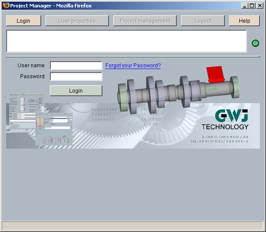Image resolution: width=266 pixels, height=232 pixels.
Task: Switch to Project management tab
Action: pos(145,21)
